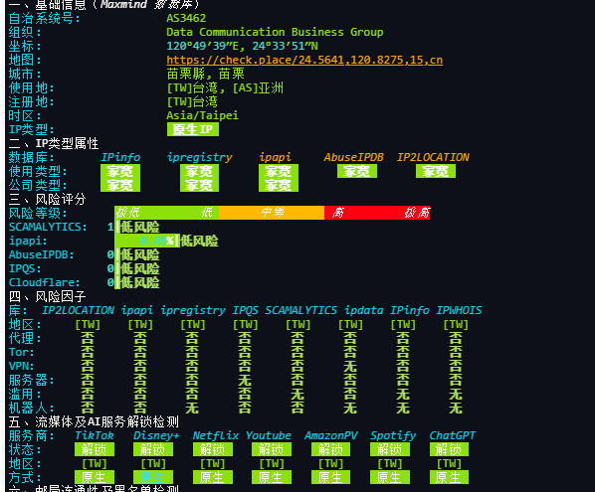Select the IPinfo database header

120,157
